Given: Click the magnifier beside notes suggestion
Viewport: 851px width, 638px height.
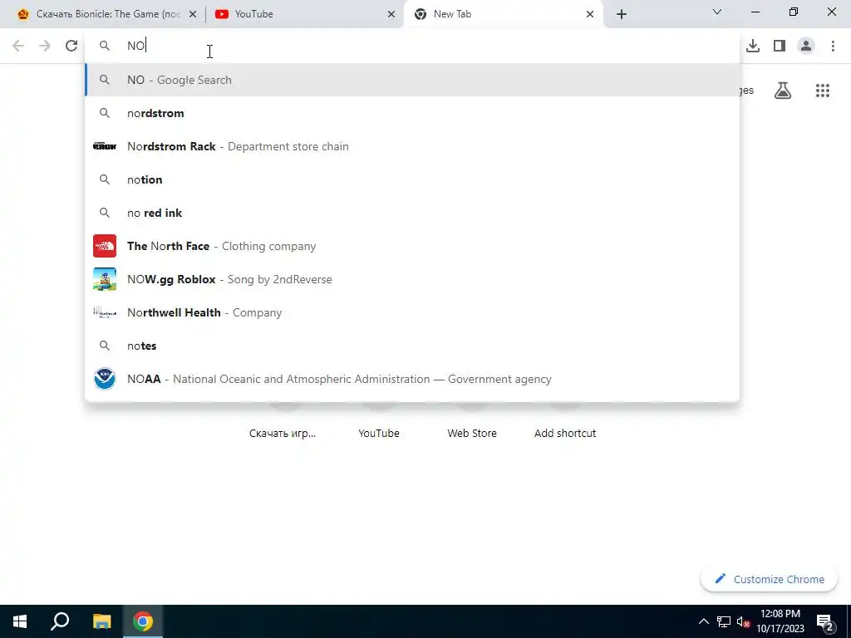Looking at the screenshot, I should [104, 346].
